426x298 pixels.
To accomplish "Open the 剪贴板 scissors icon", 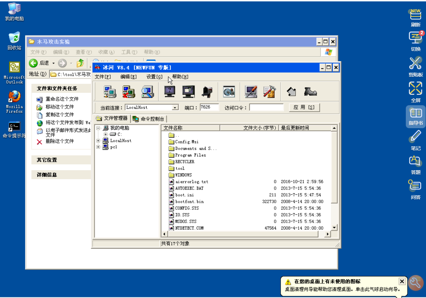I will click(416, 66).
